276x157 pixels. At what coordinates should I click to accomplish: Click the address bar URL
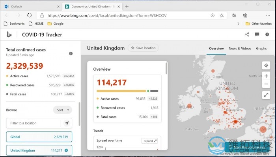pos(107,15)
